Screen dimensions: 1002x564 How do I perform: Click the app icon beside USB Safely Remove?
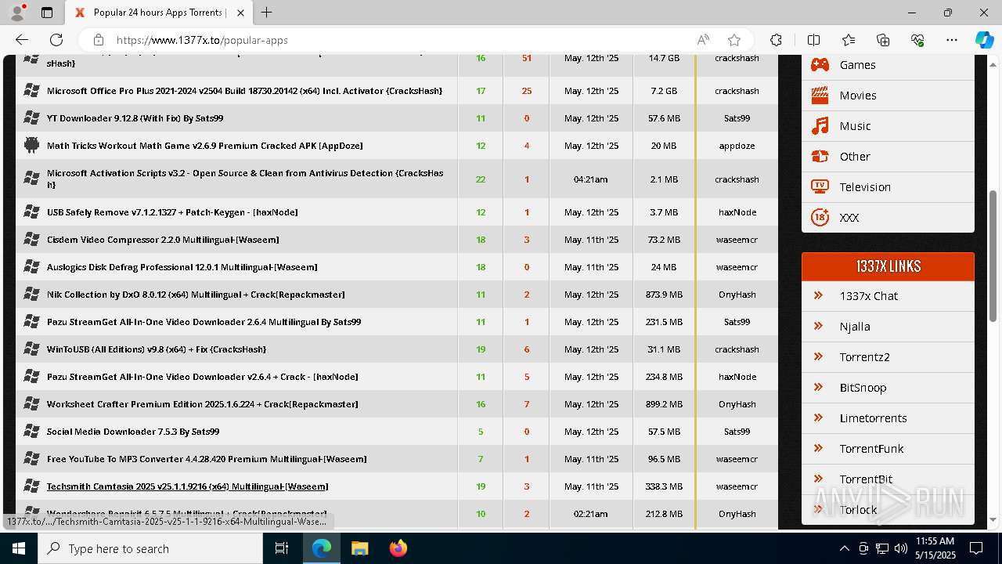tap(31, 212)
